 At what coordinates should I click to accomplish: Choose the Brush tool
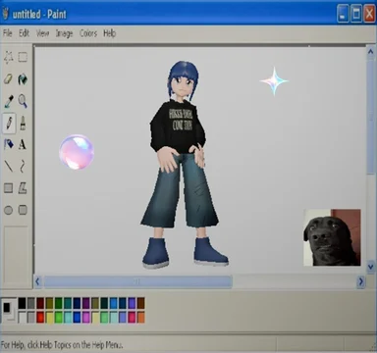click(x=23, y=123)
